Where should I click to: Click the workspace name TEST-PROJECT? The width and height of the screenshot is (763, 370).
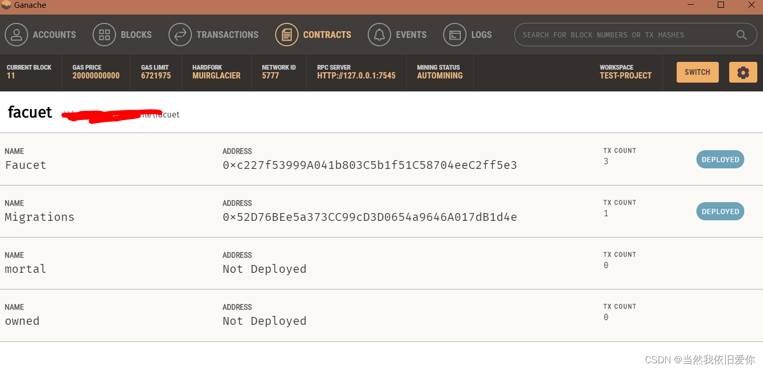(626, 76)
